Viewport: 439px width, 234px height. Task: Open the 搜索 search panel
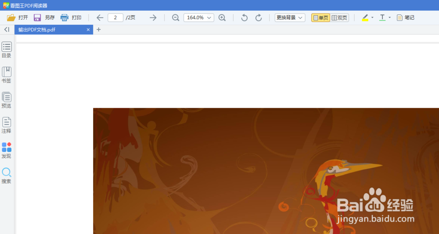point(7,176)
